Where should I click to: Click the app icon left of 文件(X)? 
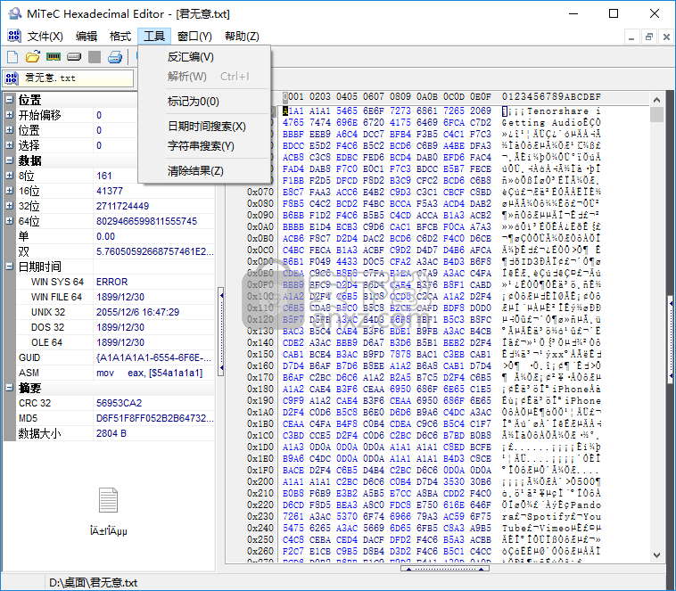pos(13,36)
